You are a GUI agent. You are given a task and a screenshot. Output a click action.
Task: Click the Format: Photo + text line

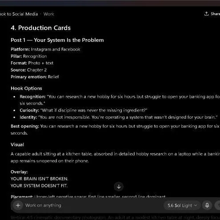point(32,63)
